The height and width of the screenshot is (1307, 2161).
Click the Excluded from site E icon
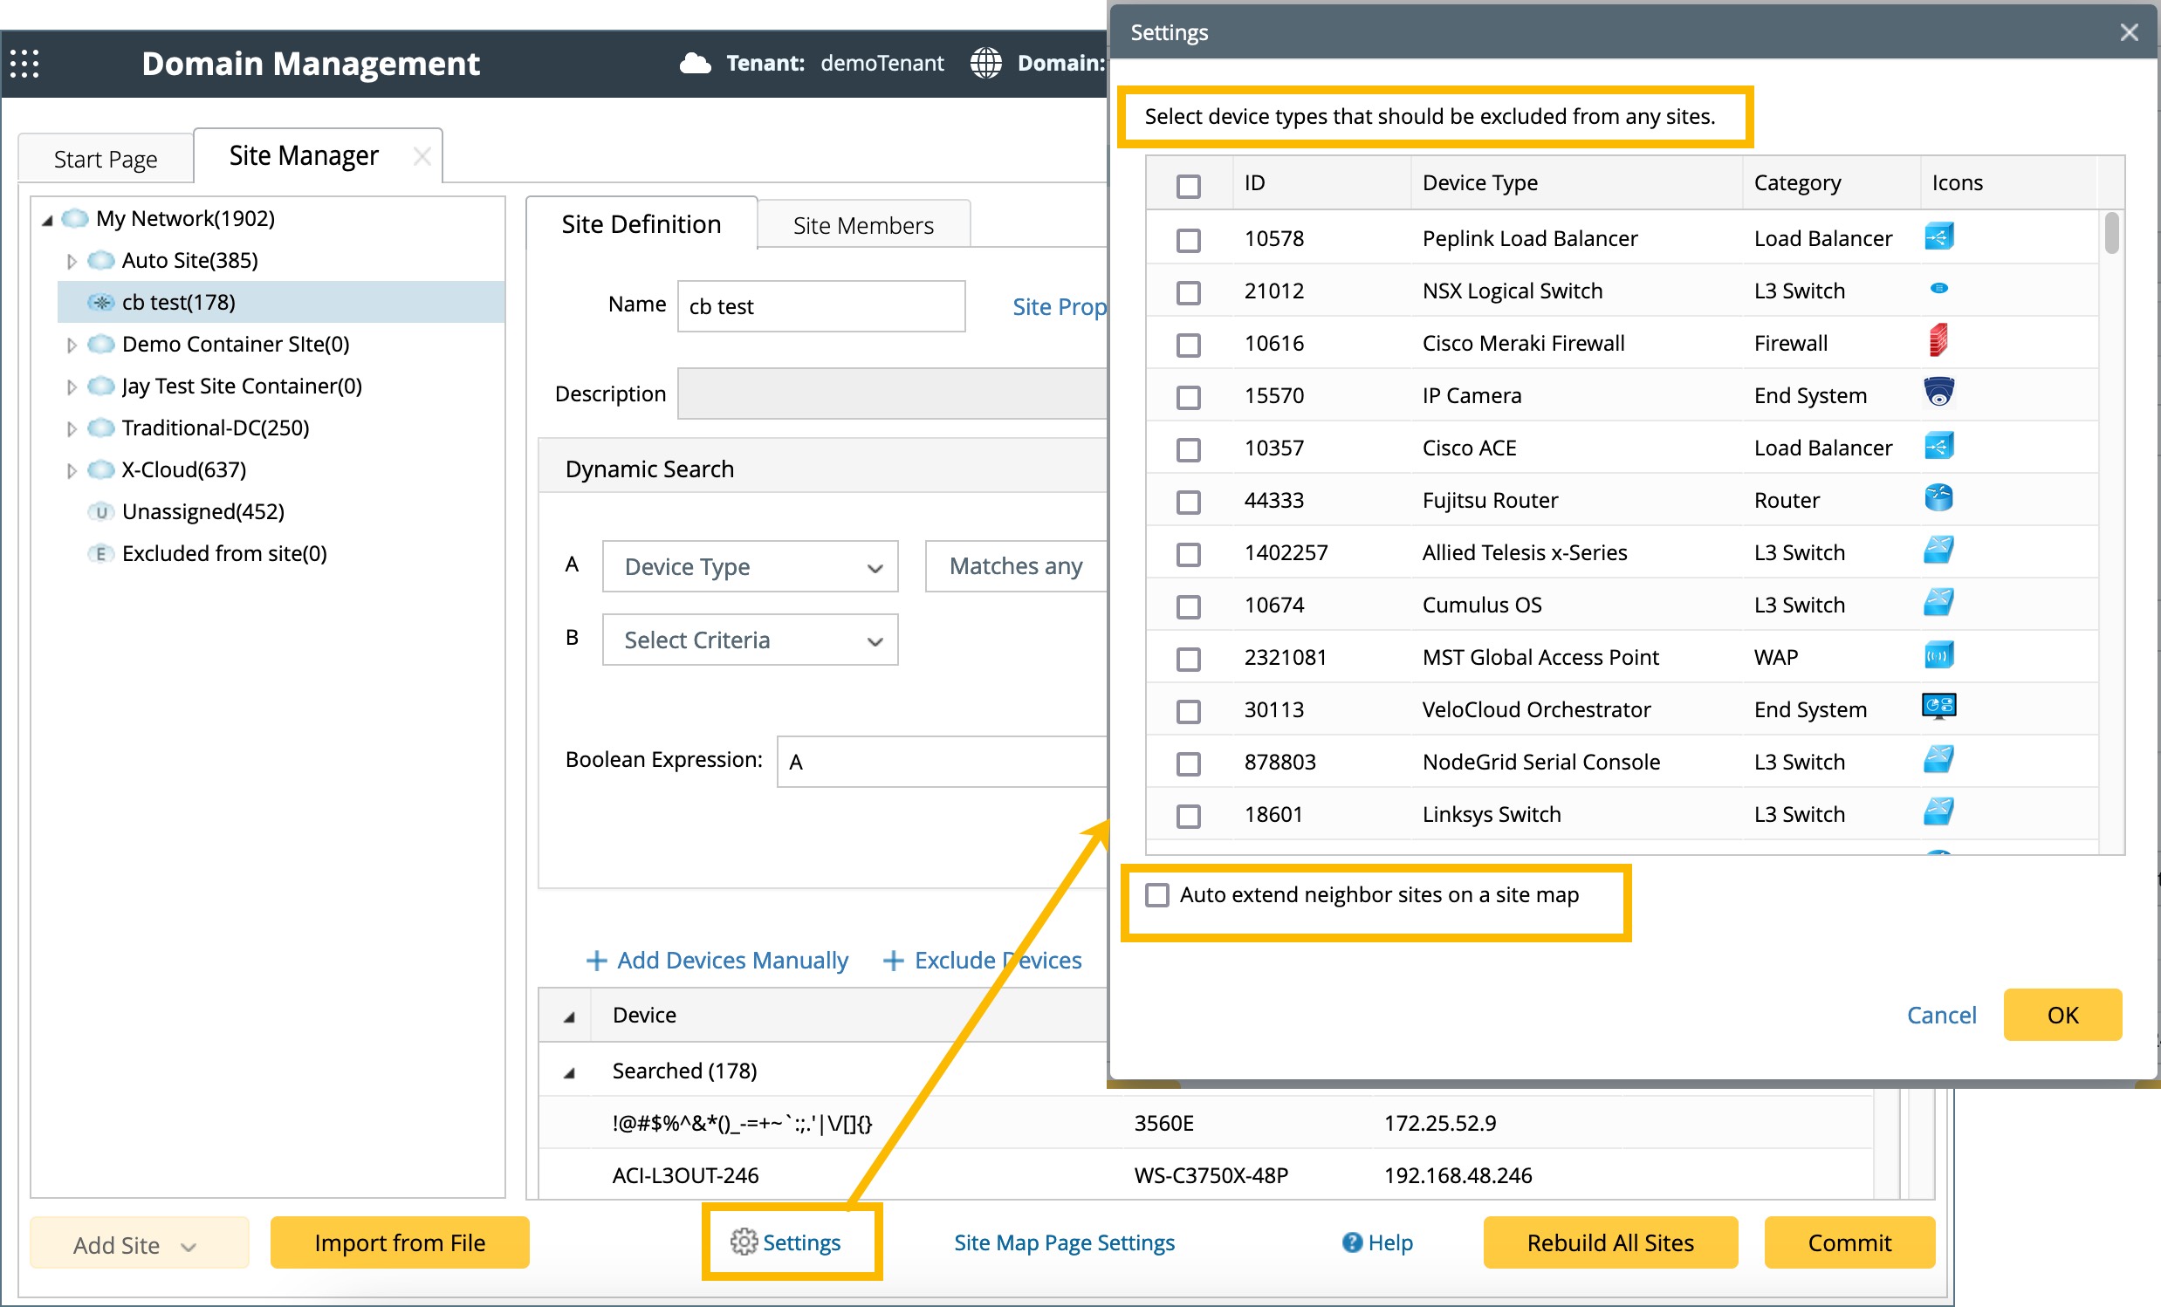point(101,554)
